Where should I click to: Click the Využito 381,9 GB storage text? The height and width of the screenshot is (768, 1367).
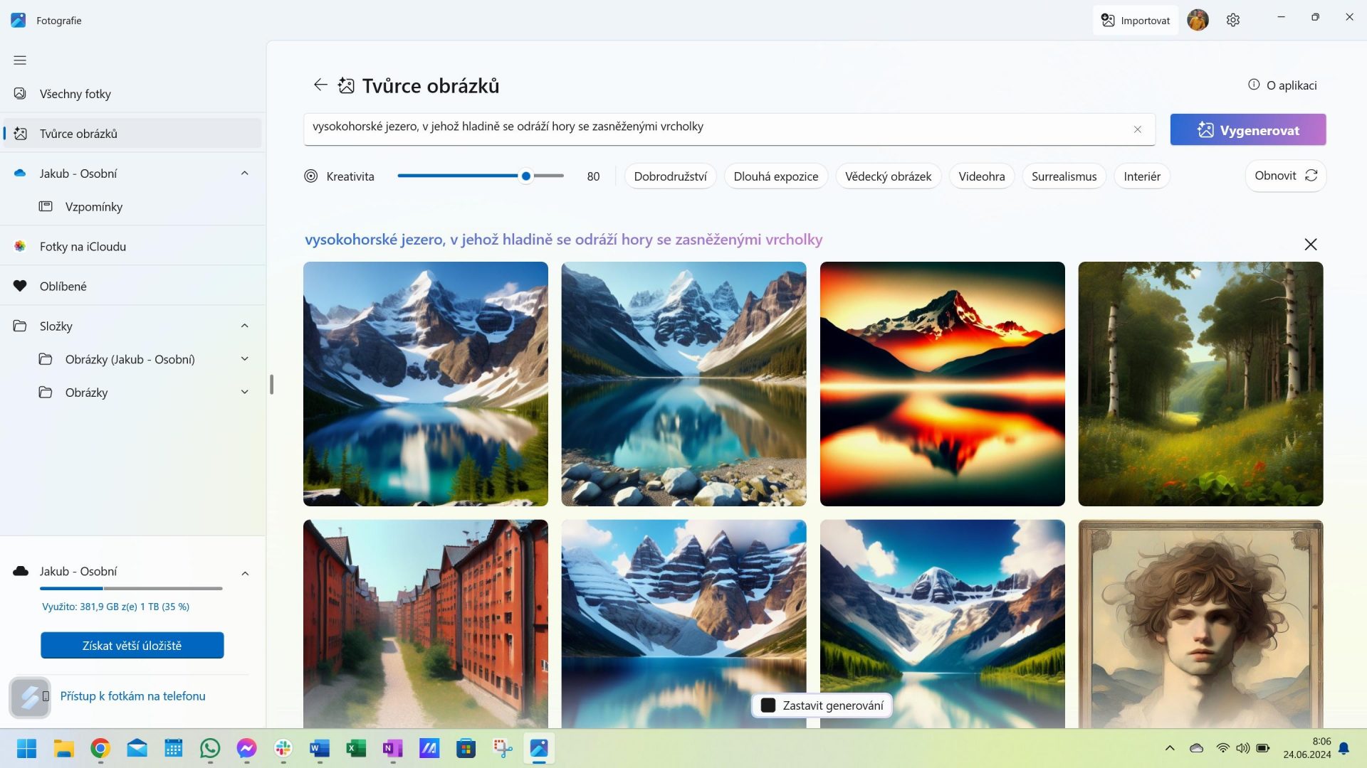[x=115, y=607]
